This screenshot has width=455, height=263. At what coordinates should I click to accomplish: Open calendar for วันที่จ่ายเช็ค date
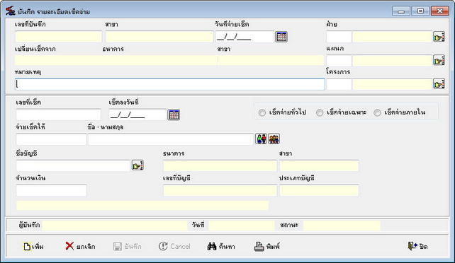tap(281, 37)
